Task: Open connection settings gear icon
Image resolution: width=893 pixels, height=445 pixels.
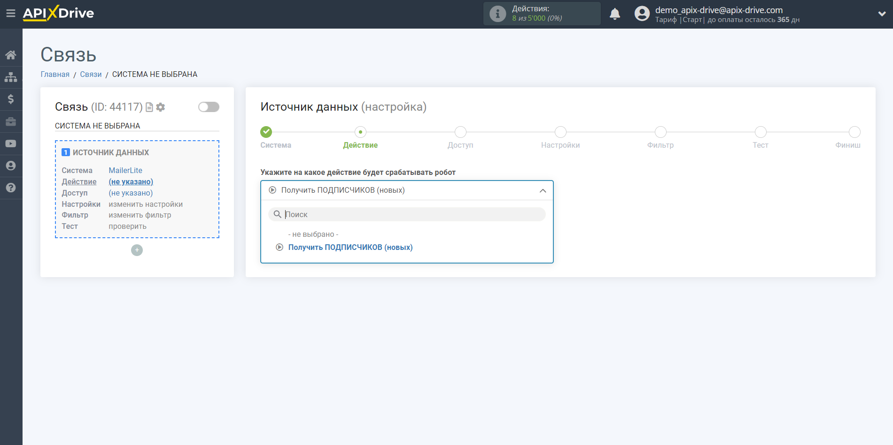Action: point(161,107)
